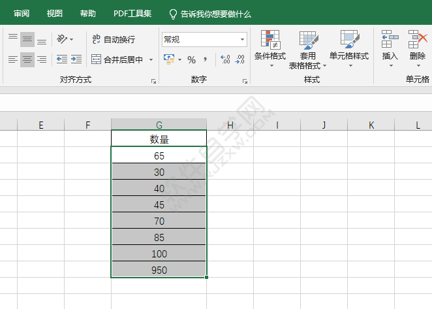Select column H header
Viewport: 432px width, 309px height.
click(230, 125)
